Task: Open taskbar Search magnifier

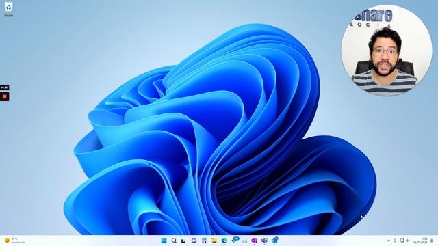Action: tap(174, 241)
